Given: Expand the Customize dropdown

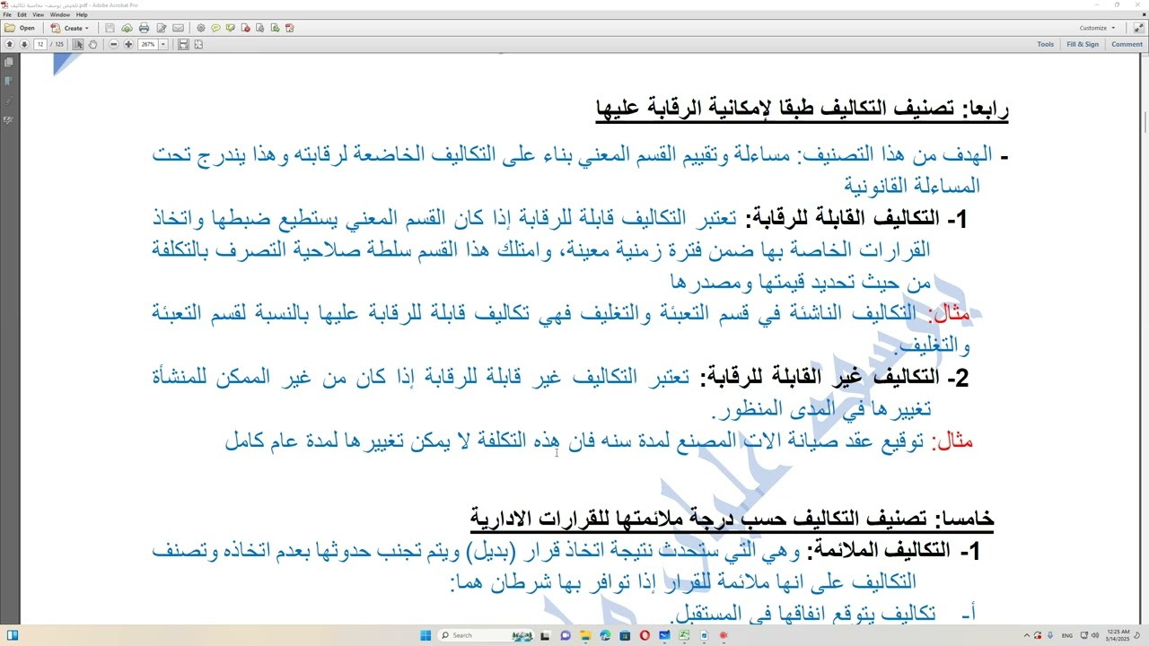Looking at the screenshot, I should pyautogui.click(x=1097, y=28).
